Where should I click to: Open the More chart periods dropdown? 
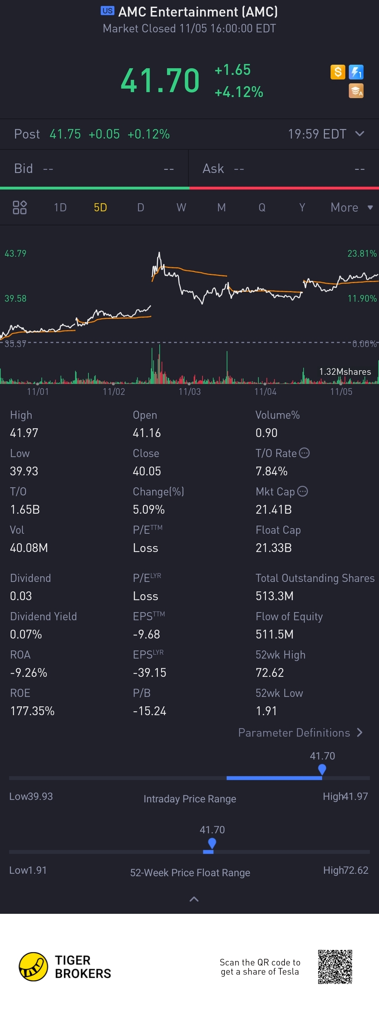[352, 207]
